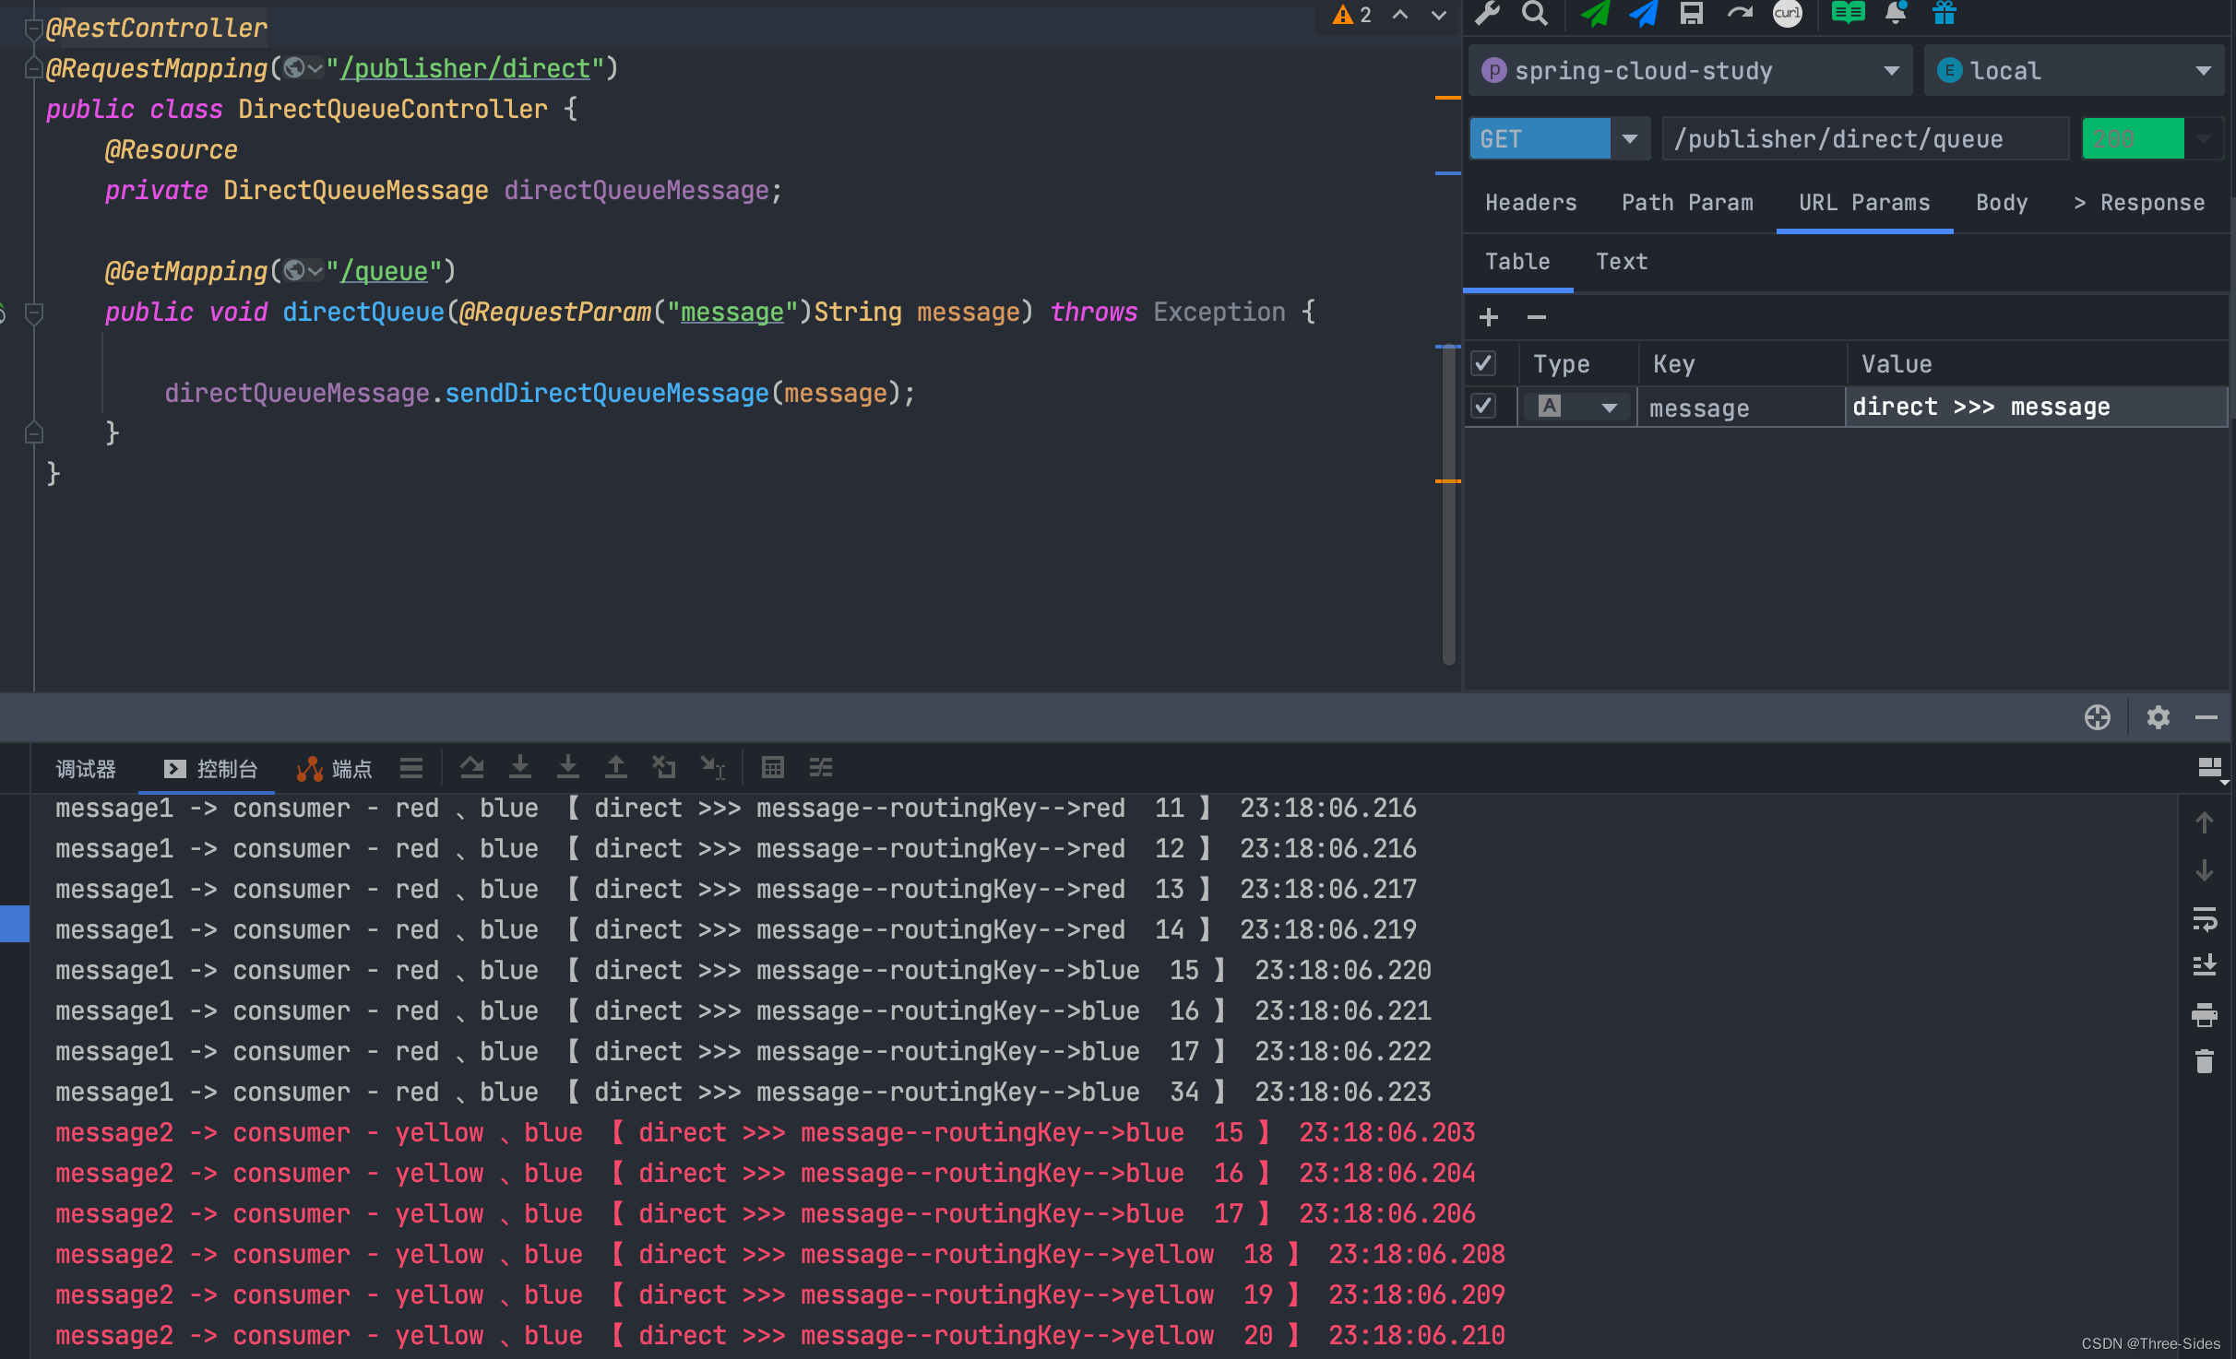Click the warning count indicator
2236x1359 pixels.
(1352, 15)
